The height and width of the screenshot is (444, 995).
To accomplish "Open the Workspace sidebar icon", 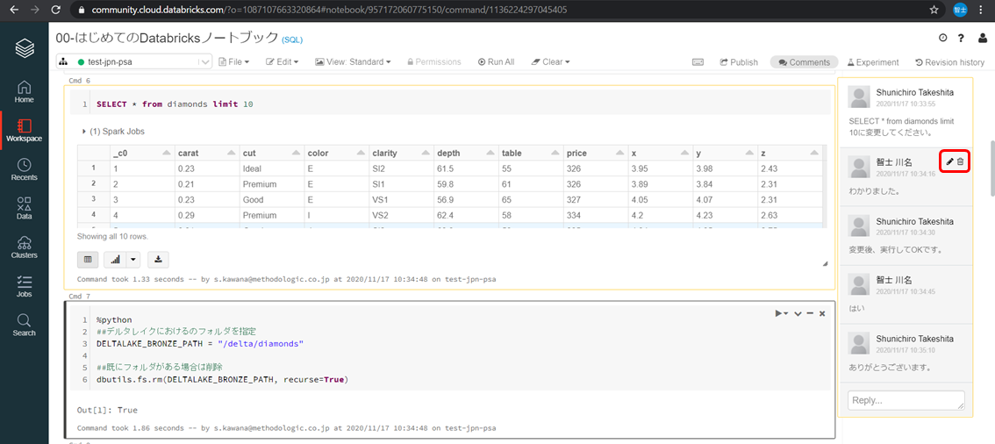I will [x=24, y=130].
